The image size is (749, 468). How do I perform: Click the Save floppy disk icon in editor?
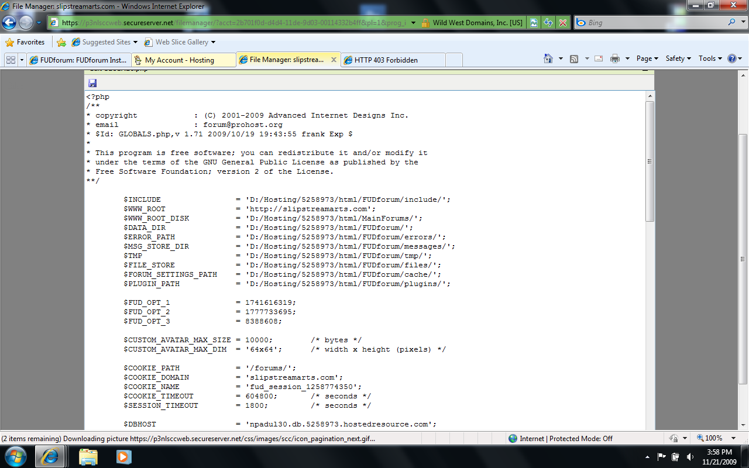pyautogui.click(x=92, y=84)
